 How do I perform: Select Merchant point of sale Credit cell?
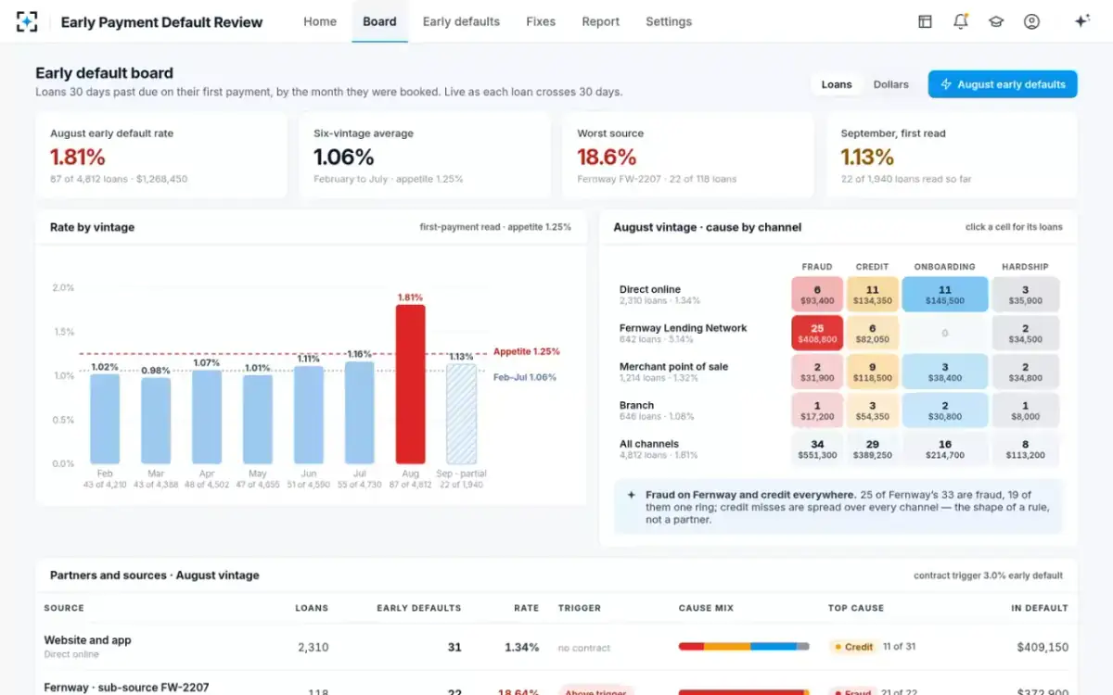coord(873,373)
